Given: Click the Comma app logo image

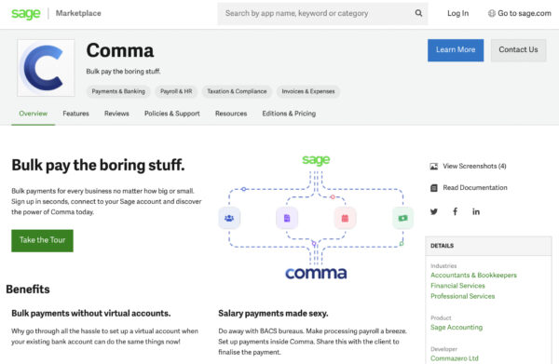Looking at the screenshot, I should click(46, 68).
